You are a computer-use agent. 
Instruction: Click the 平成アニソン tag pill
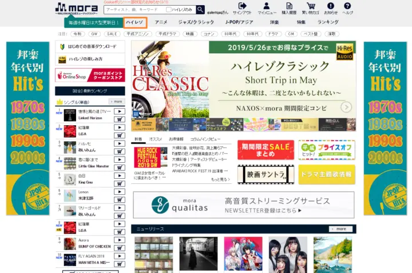(x=138, y=34)
